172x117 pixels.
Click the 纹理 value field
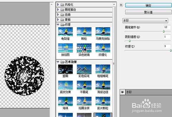tap(167, 46)
